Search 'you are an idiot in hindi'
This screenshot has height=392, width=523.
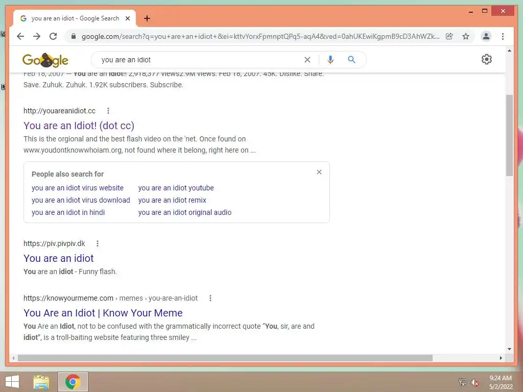point(68,212)
